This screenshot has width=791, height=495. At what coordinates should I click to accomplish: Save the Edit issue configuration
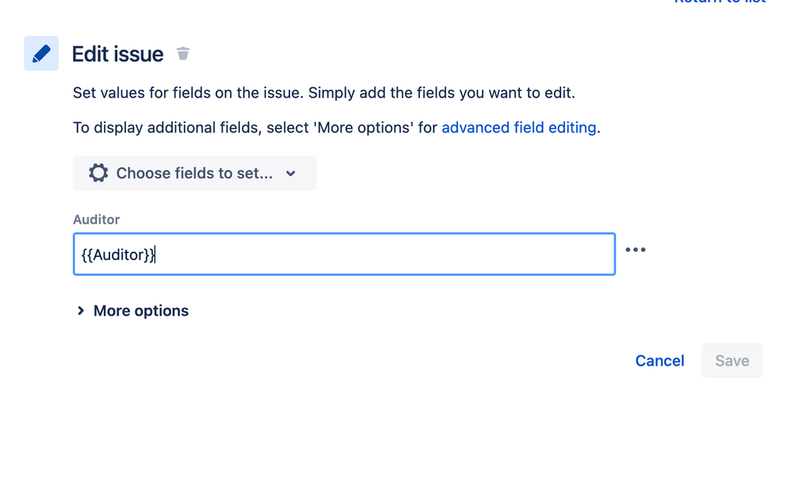[732, 361]
